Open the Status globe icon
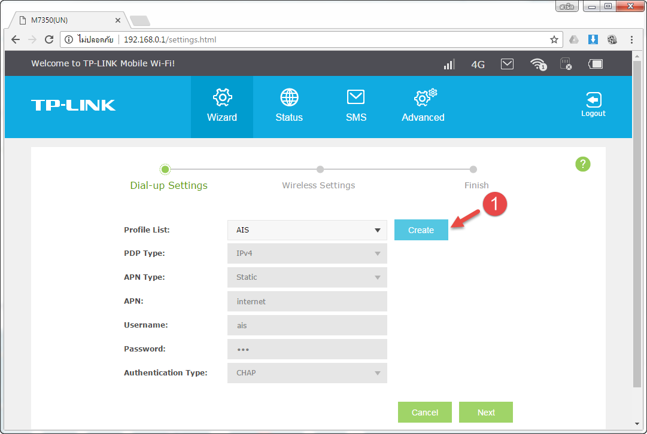 tap(289, 97)
